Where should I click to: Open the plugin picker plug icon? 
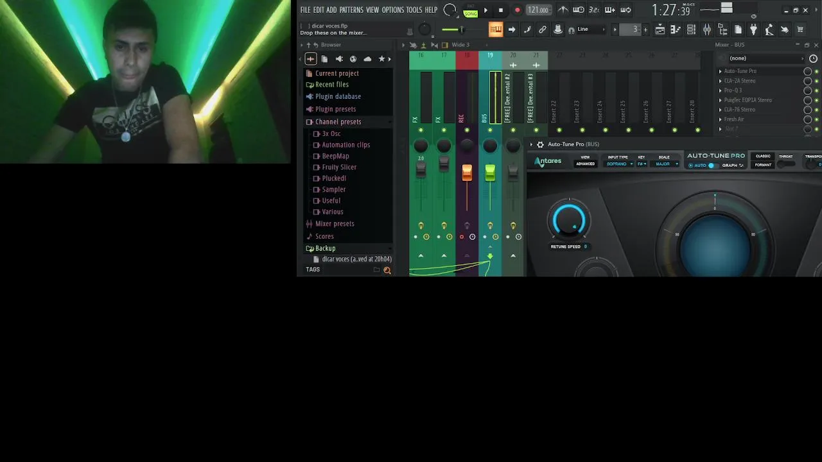[x=754, y=30]
